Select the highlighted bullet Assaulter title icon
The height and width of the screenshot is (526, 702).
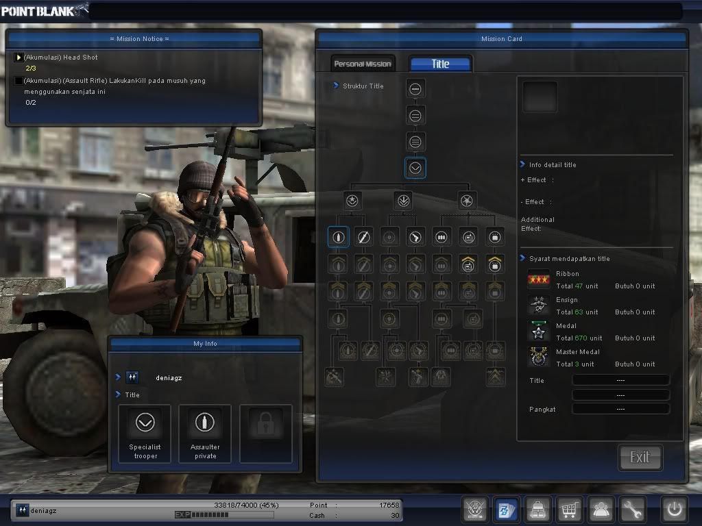tap(339, 237)
